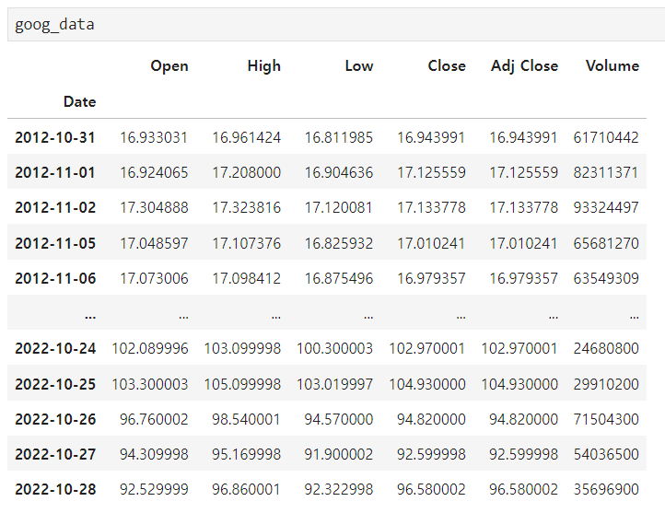The width and height of the screenshot is (665, 513).
Task: Click row index 2022-10-25
Action: click(55, 384)
